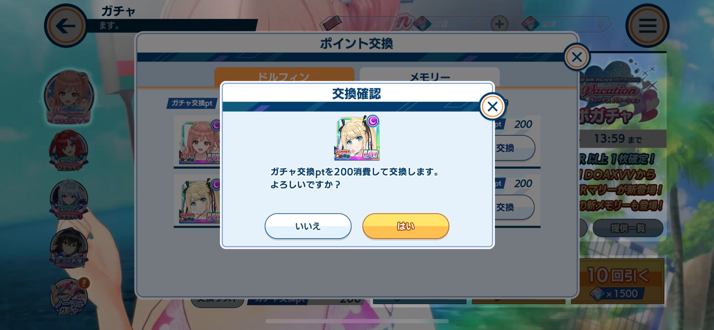Tap the pink-haired Rider UR card thumbnail
Viewport: 714px width, 330px height.
[x=199, y=142]
